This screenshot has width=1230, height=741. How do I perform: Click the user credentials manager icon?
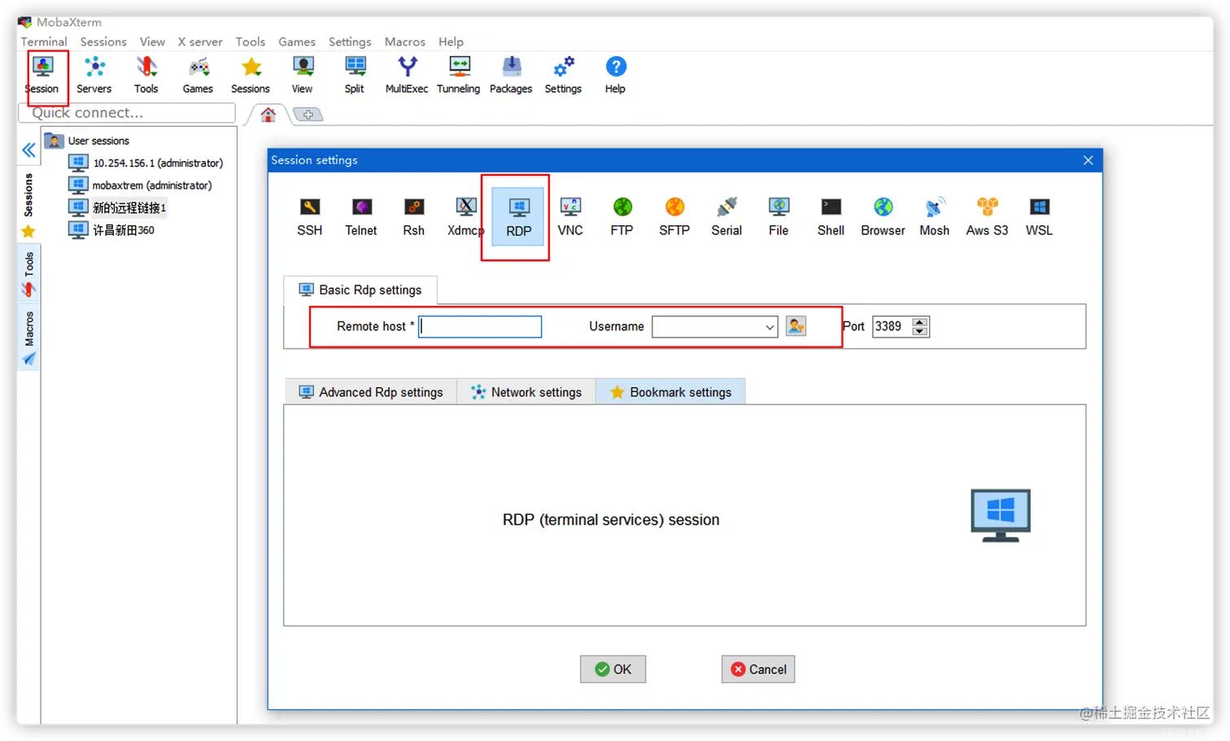pos(796,326)
